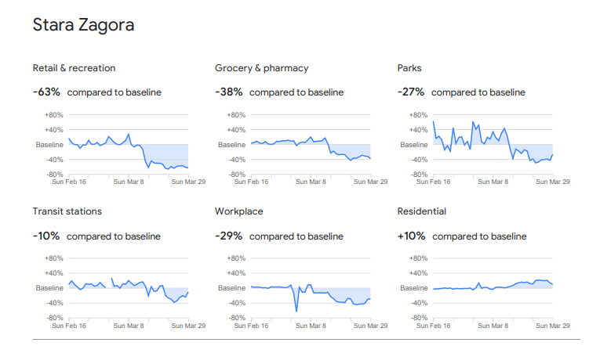
Task: Click the Grocery & pharmacy trend chart
Action: coord(311,145)
